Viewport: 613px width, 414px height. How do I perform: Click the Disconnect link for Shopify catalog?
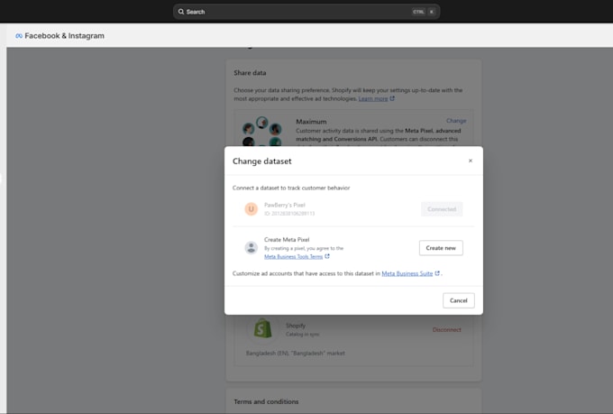tap(446, 330)
